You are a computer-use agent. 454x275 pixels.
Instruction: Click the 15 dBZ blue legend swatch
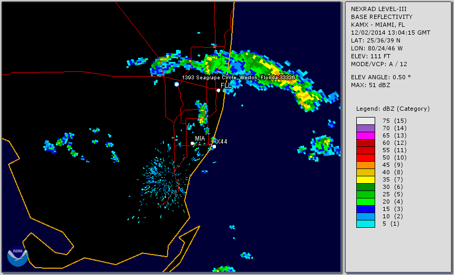tap(366, 209)
